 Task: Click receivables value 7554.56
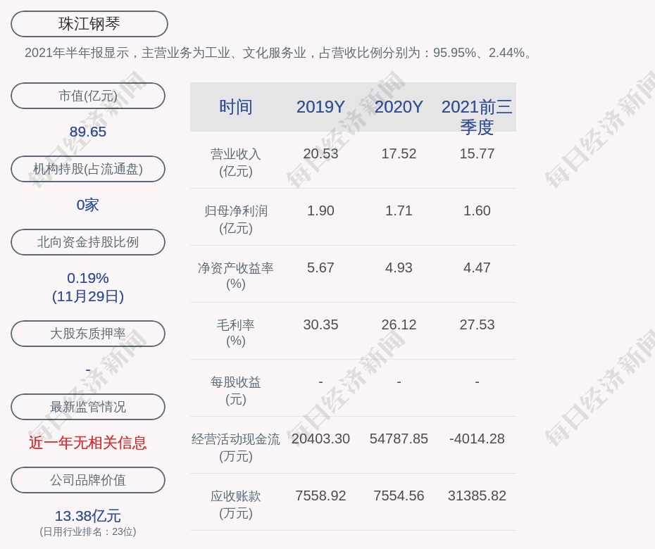[399, 496]
